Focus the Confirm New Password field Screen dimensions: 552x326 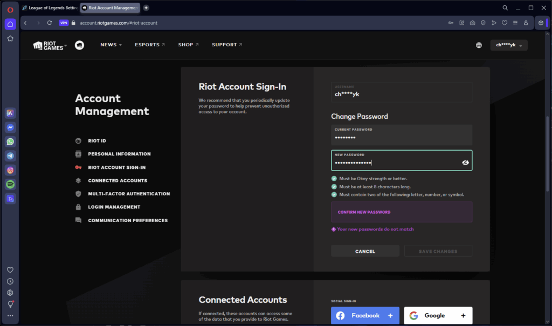(401, 212)
